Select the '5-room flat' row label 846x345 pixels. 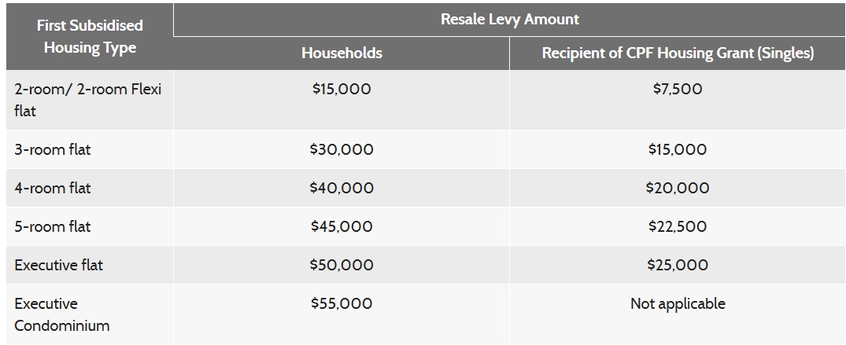(53, 226)
